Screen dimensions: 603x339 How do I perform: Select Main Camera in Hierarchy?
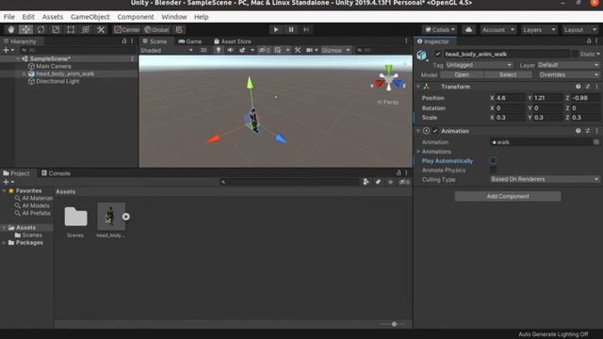[54, 66]
